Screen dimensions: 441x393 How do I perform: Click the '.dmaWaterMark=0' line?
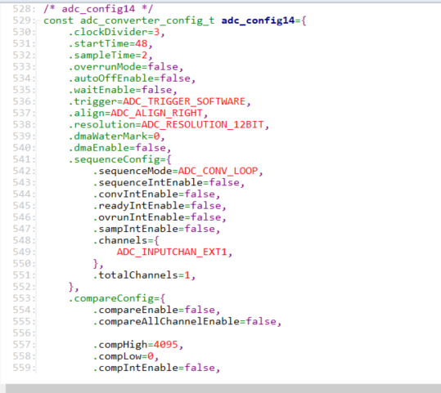[117, 136]
